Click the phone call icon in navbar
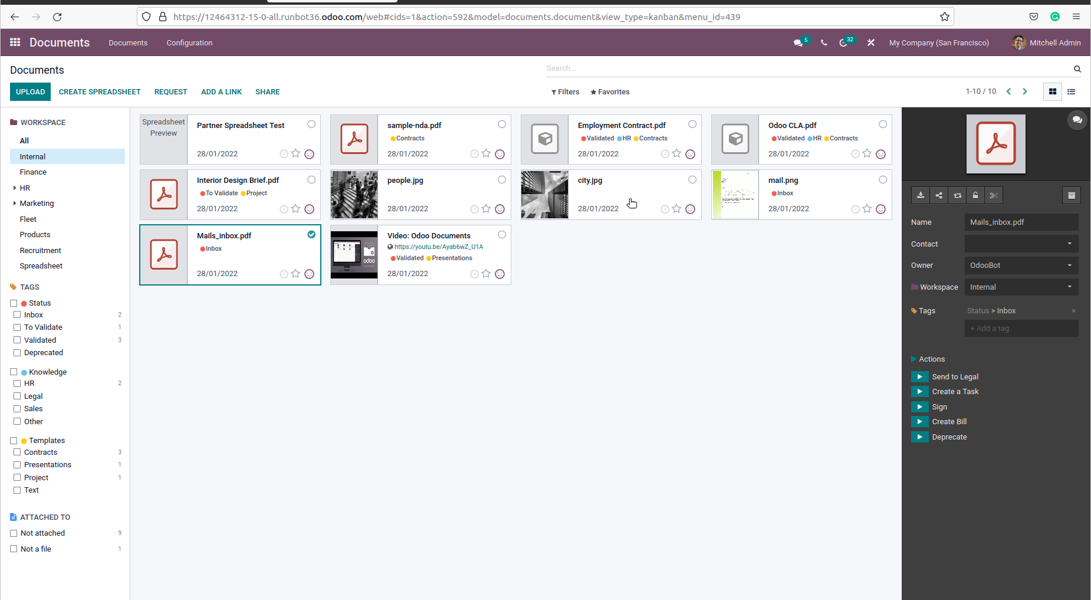Image resolution: width=1091 pixels, height=600 pixels. click(x=824, y=42)
